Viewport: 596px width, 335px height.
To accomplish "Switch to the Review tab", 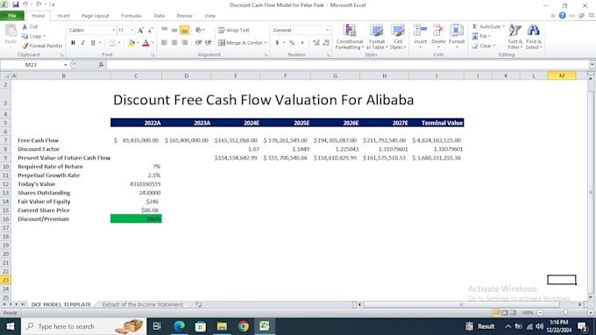I will click(184, 16).
